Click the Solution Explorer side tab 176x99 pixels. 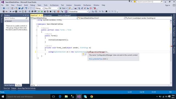[x=174, y=20]
